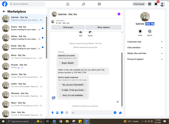This screenshot has height=124, width=169.
Task: Open the Maria - 3bd, 1ba conversation
Action: click(x=23, y=57)
